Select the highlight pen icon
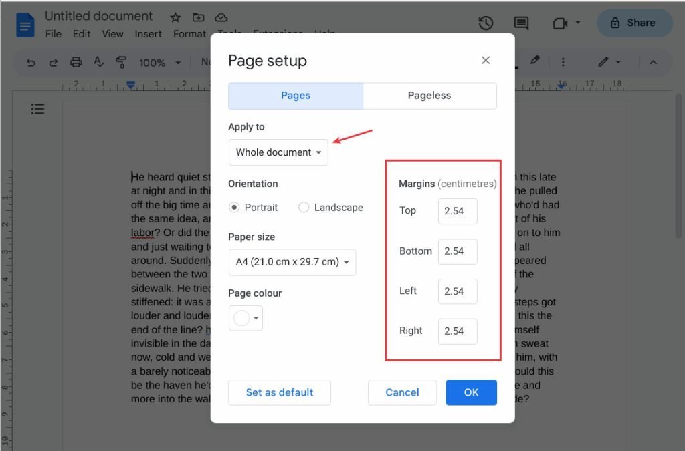 (x=535, y=60)
